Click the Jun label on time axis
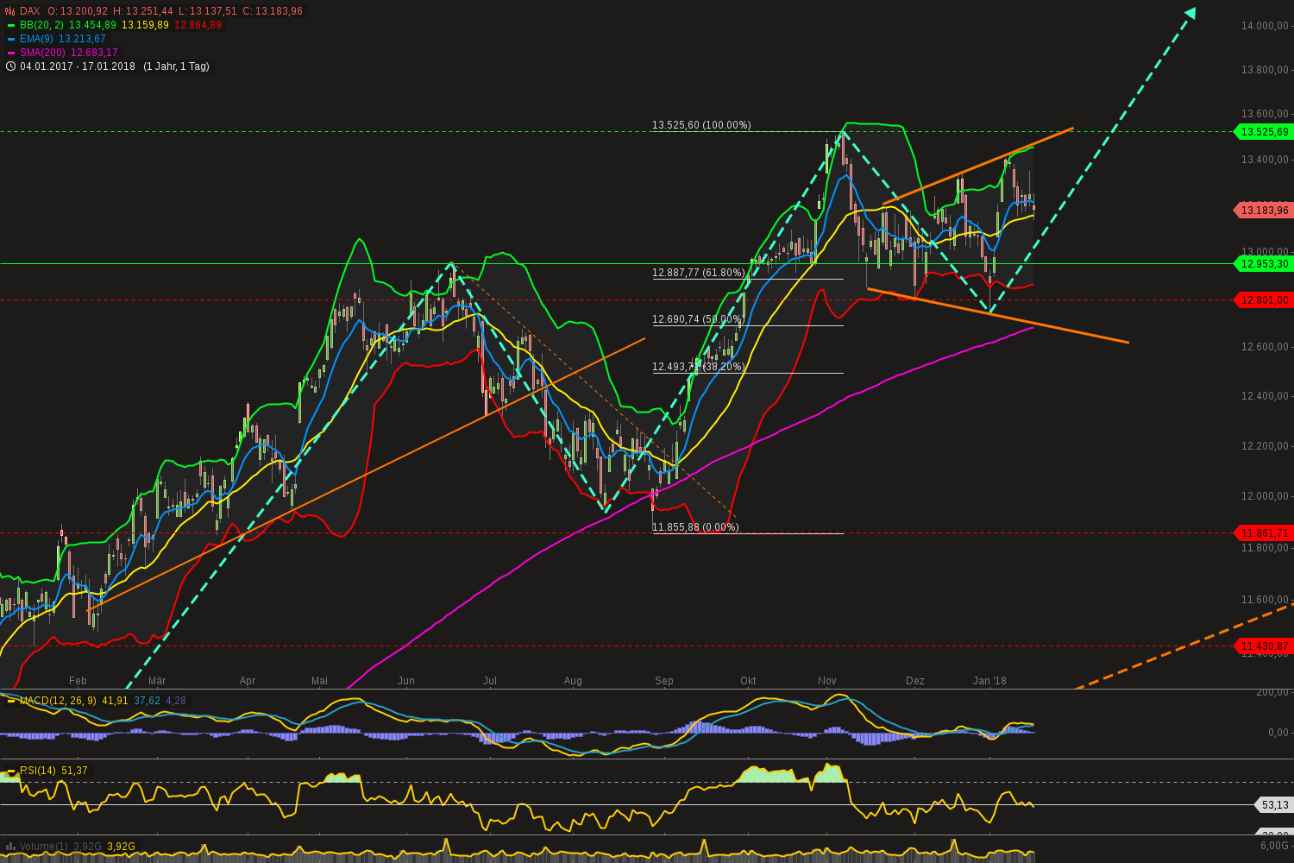Viewport: 1294px width, 863px height. (x=406, y=681)
